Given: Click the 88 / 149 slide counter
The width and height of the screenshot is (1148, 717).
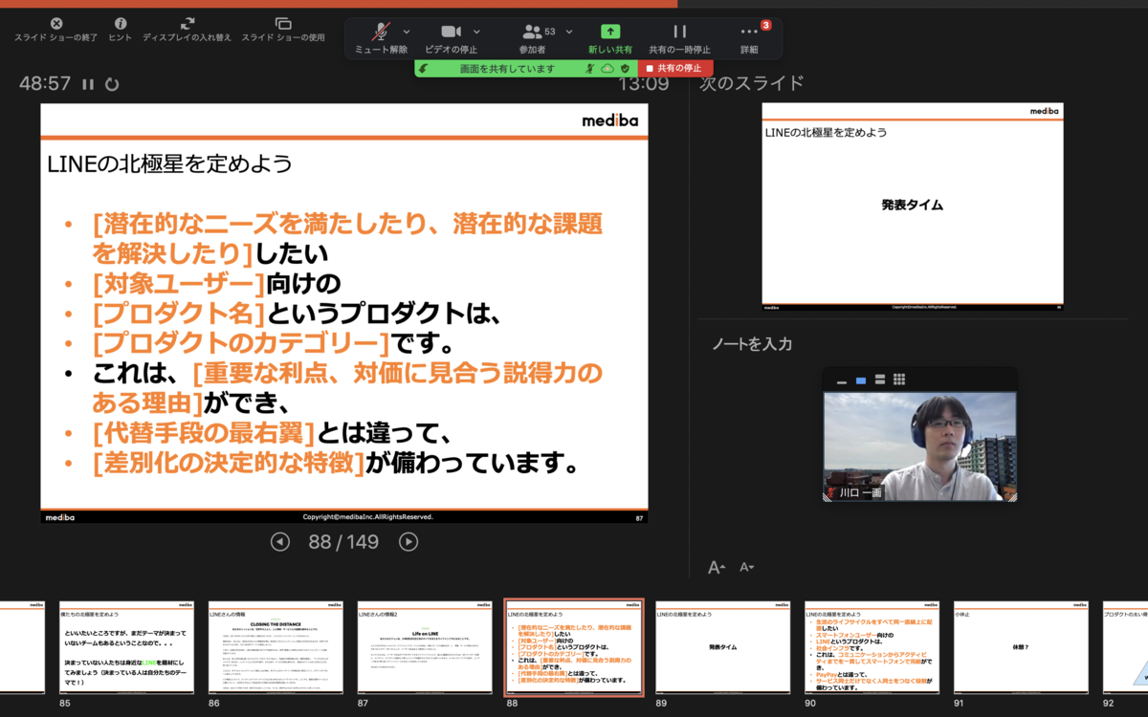Looking at the screenshot, I should coord(343,542).
